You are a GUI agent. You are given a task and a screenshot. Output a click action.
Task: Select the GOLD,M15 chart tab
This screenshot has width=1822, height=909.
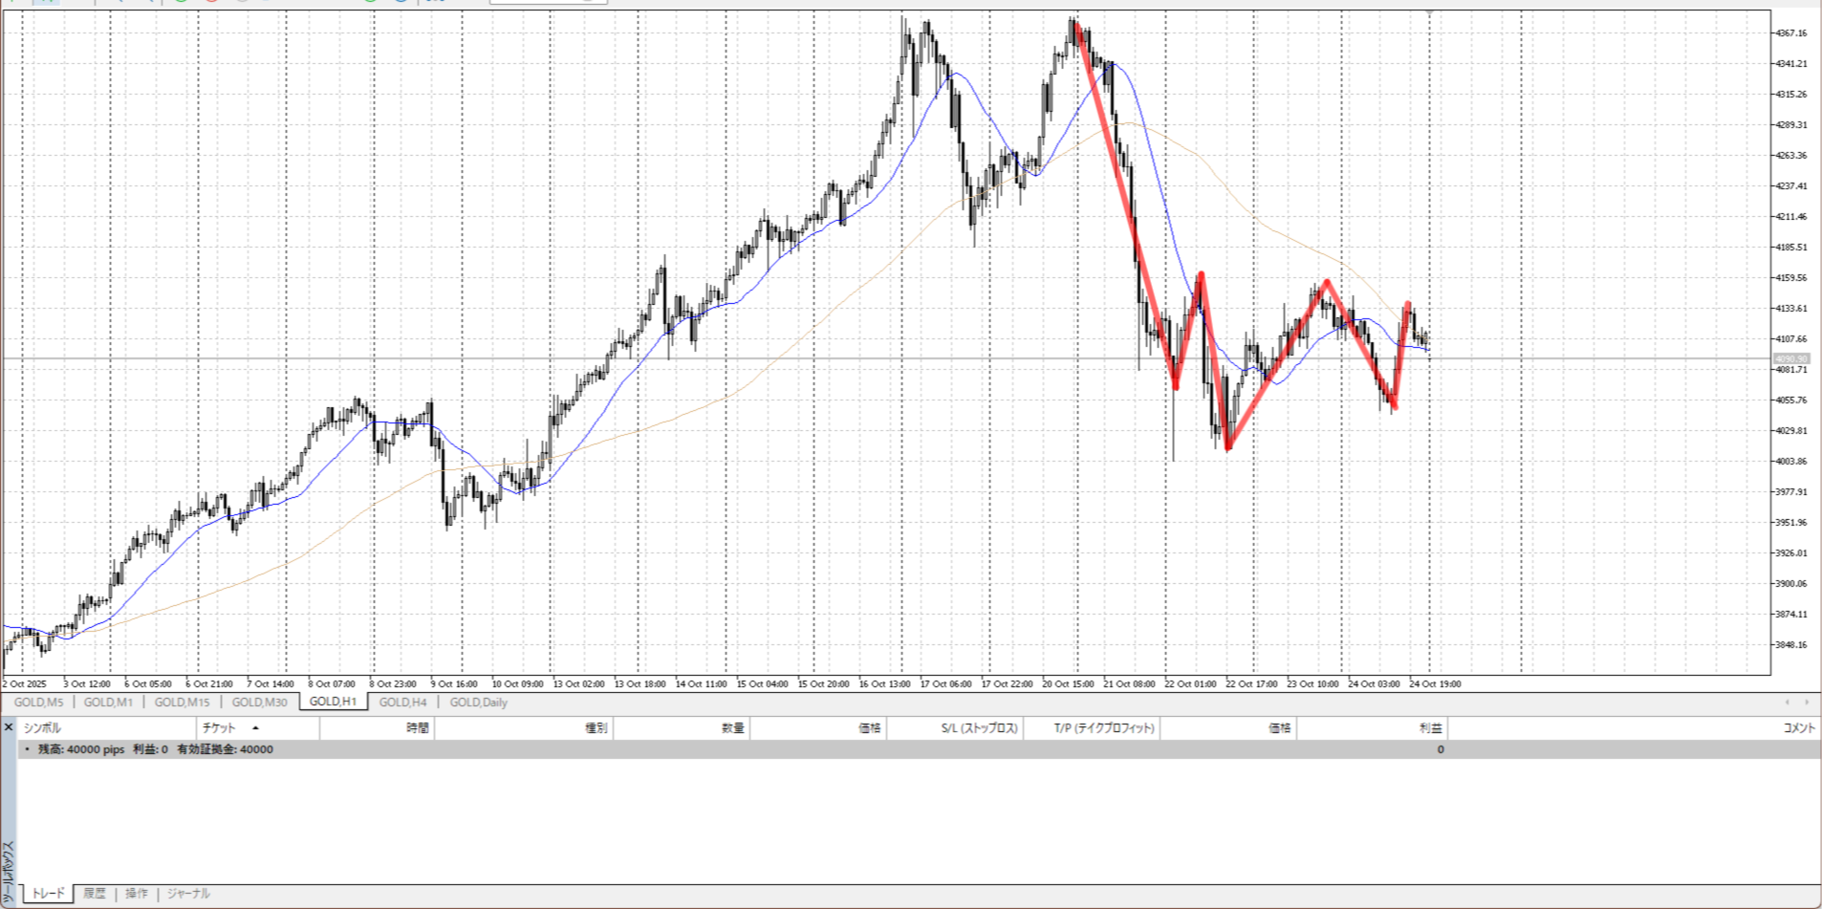pyautogui.click(x=182, y=703)
